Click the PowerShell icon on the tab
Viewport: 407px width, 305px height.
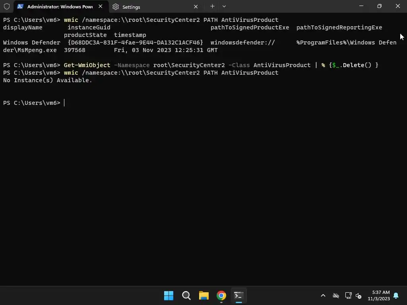point(20,6)
